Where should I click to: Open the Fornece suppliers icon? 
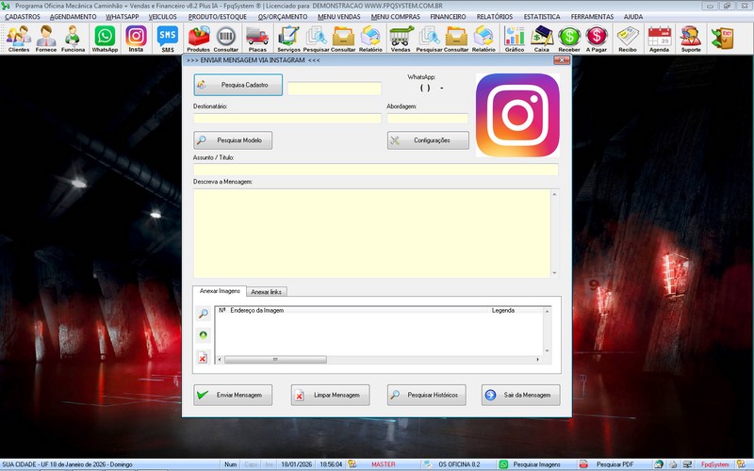45,39
